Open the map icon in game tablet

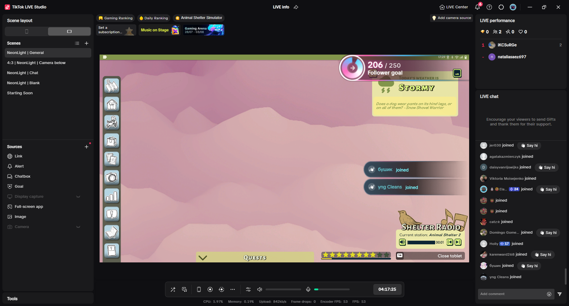click(x=112, y=86)
